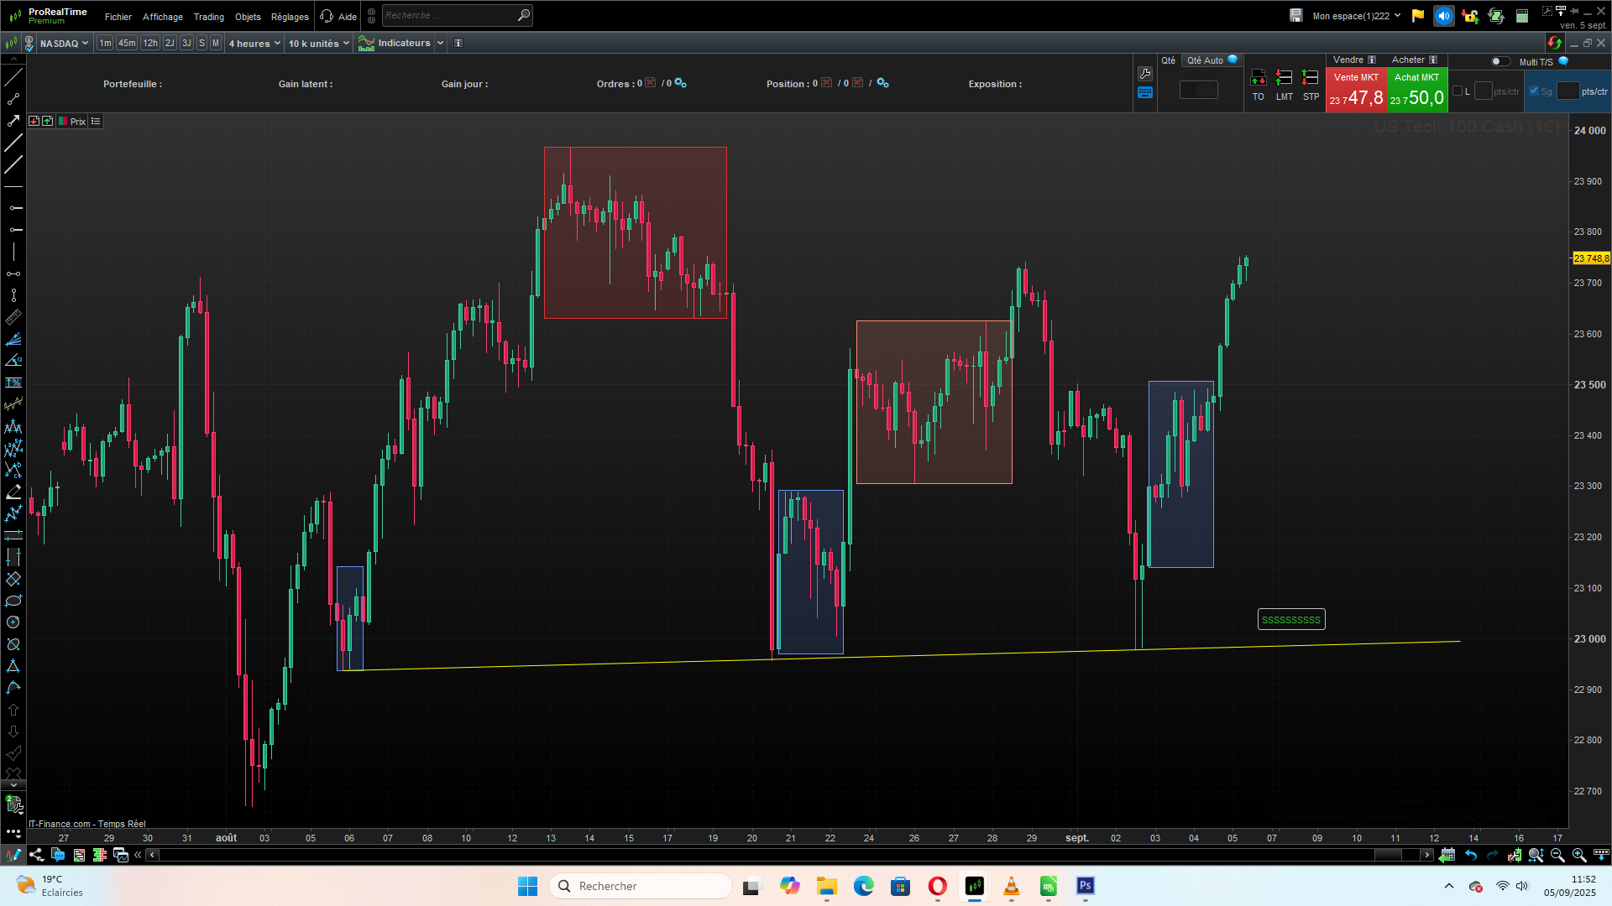Click the sound speaker icon in header
The height and width of the screenshot is (906, 1612).
1443,16
